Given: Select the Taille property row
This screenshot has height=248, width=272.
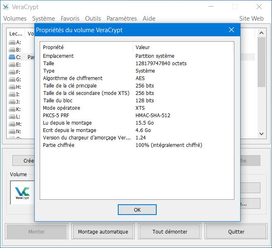Looking at the screenshot, I should tap(137, 64).
